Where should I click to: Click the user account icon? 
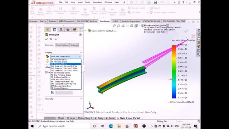[x=179, y=2]
